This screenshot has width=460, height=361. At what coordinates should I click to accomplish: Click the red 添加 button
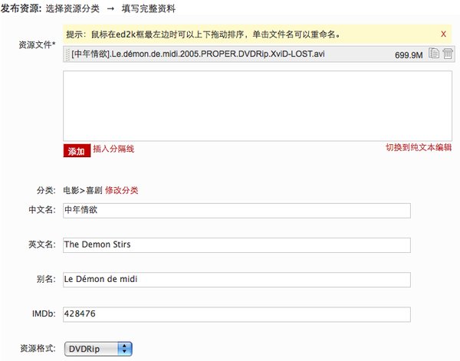point(77,151)
